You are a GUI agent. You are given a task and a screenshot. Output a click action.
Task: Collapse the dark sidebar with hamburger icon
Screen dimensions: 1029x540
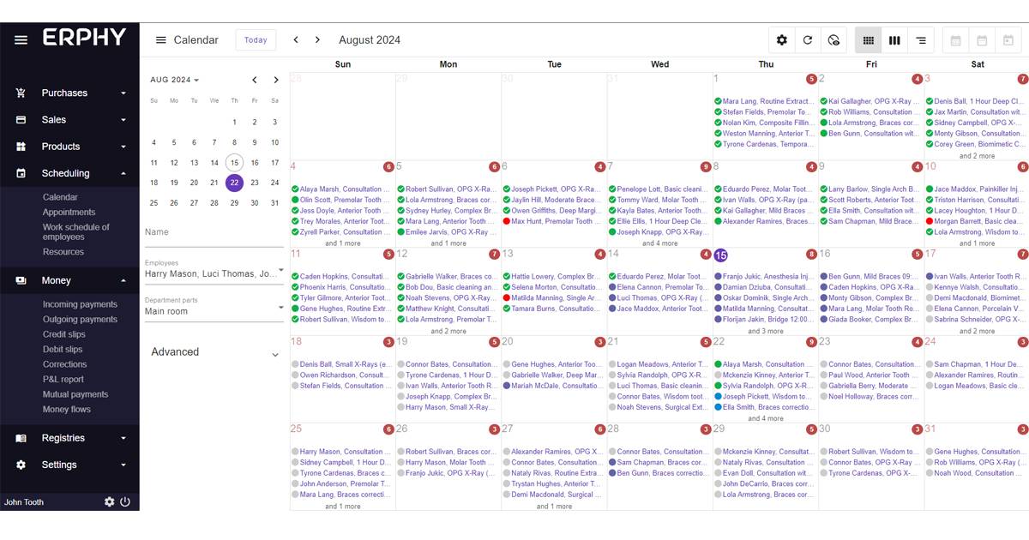click(21, 39)
